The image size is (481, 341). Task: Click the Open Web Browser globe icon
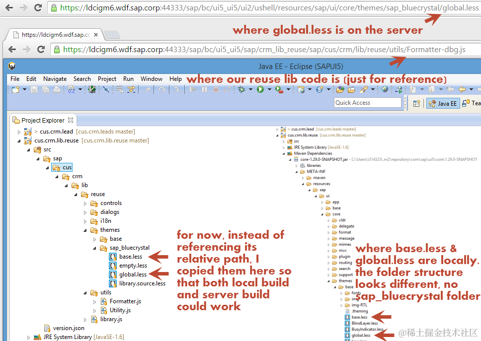click(385, 89)
